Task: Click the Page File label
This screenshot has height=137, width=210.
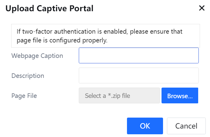Action: (x=24, y=96)
